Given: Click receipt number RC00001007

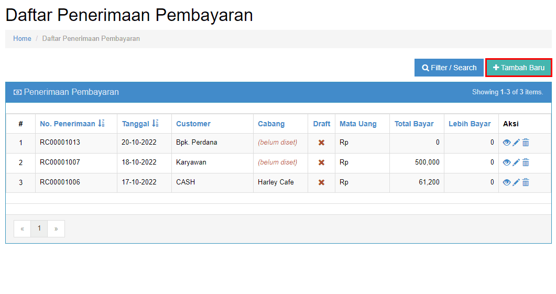Looking at the screenshot, I should point(60,162).
